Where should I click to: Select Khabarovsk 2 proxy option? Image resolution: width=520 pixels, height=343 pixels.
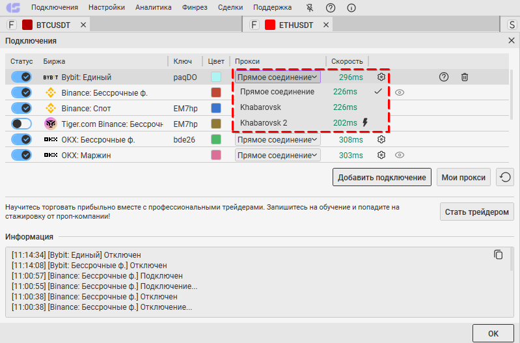tap(311, 123)
